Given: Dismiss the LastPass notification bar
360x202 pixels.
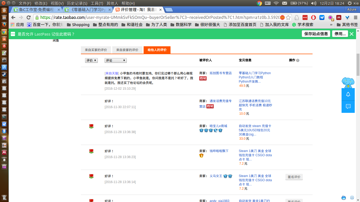Looking at the screenshot, I should click(x=352, y=34).
